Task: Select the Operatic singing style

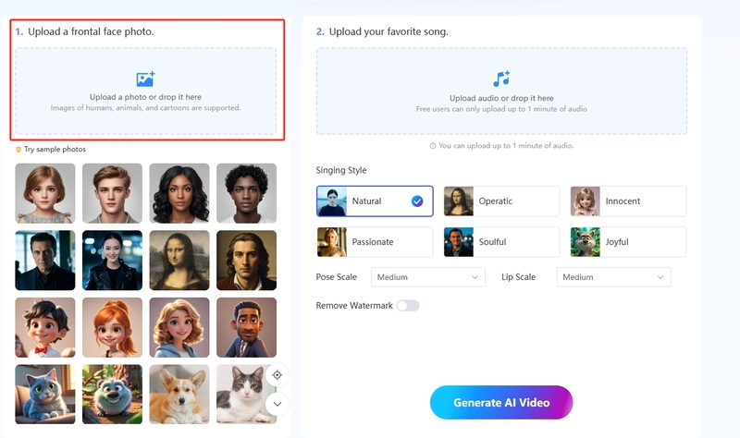Action: pyautogui.click(x=501, y=201)
